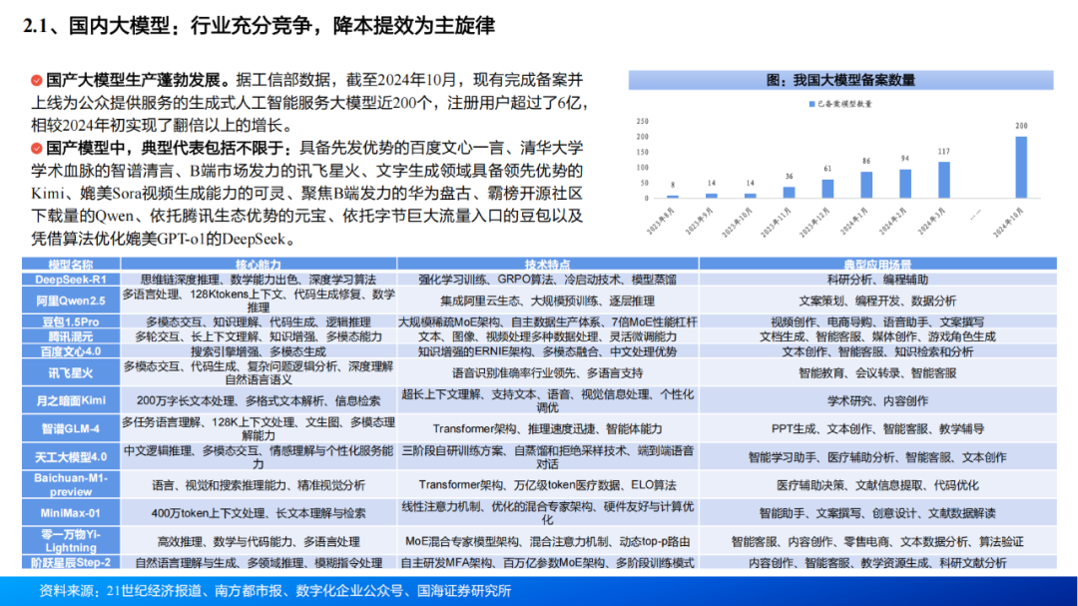The width and height of the screenshot is (1078, 606).
Task: Select the DeepSeek-R1 model name cell
Action: click(71, 280)
